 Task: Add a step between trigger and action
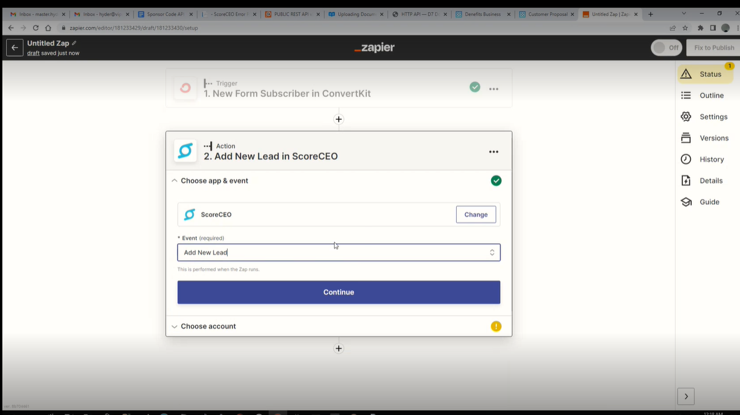click(x=339, y=119)
